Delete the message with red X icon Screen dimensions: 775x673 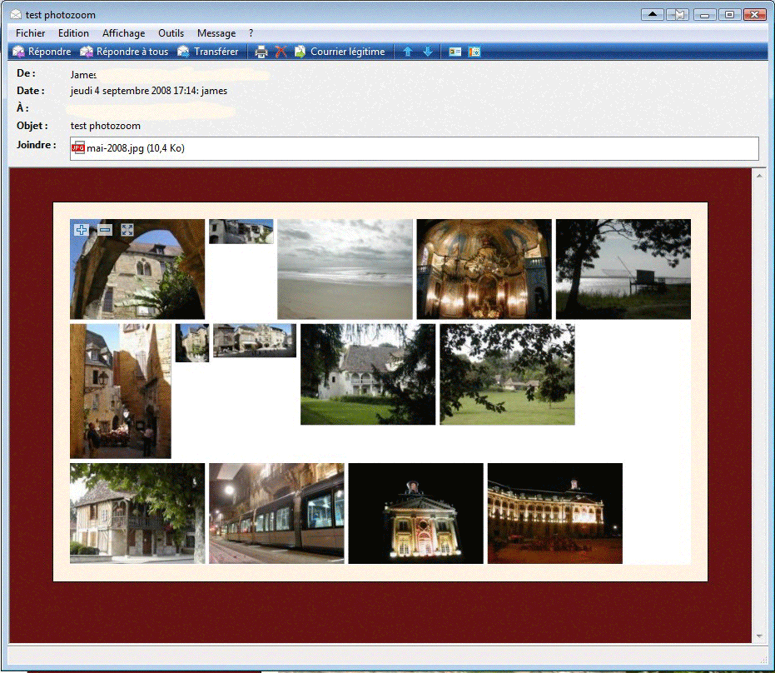pos(281,52)
